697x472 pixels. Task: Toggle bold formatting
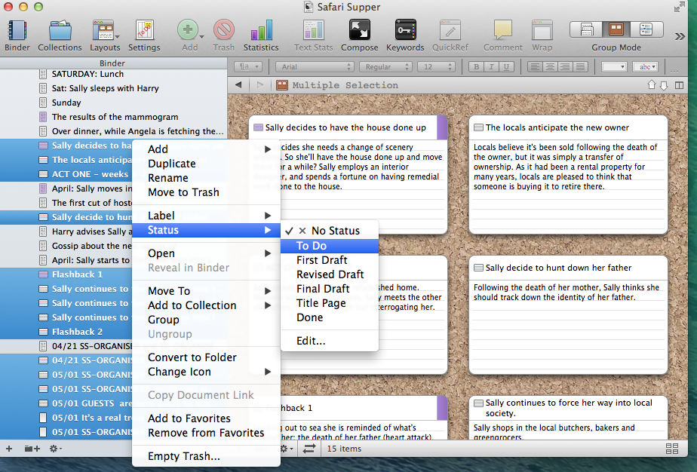coord(477,66)
